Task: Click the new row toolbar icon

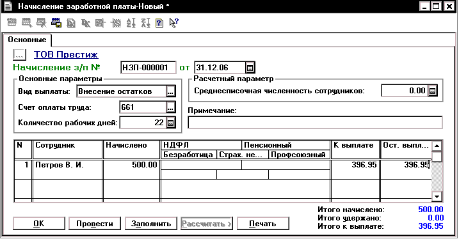Action: 12,22
